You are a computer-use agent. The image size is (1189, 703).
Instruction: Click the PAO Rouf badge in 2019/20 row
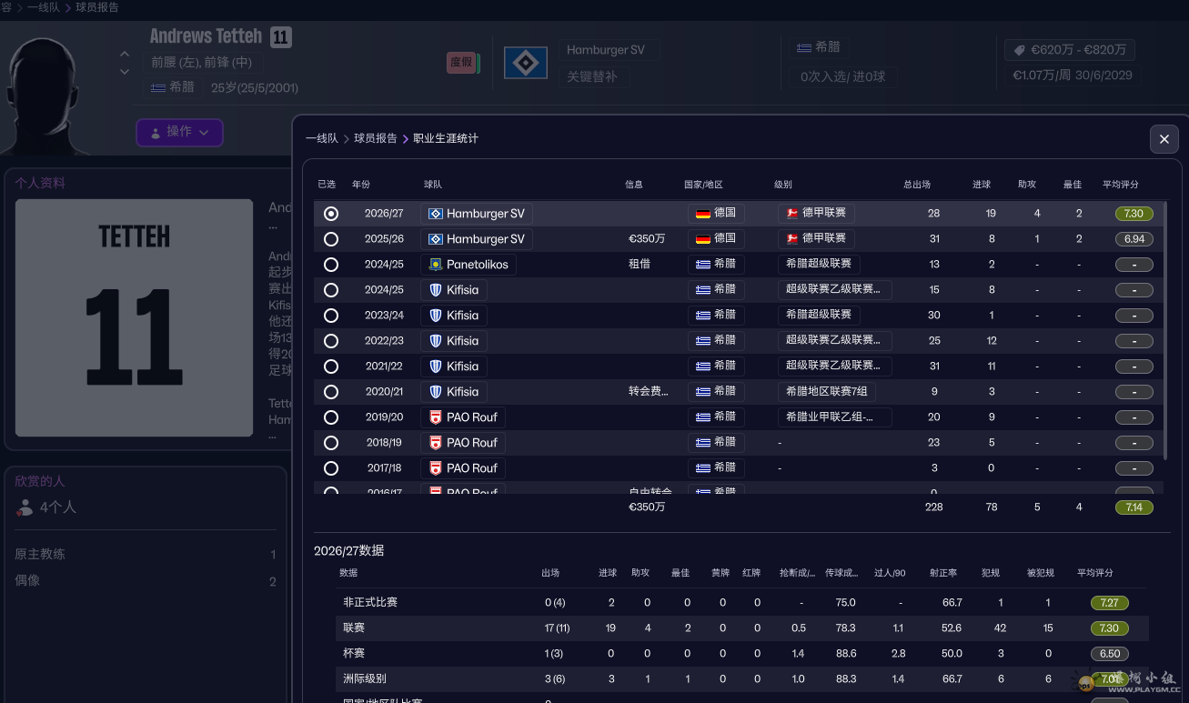pyautogui.click(x=435, y=417)
